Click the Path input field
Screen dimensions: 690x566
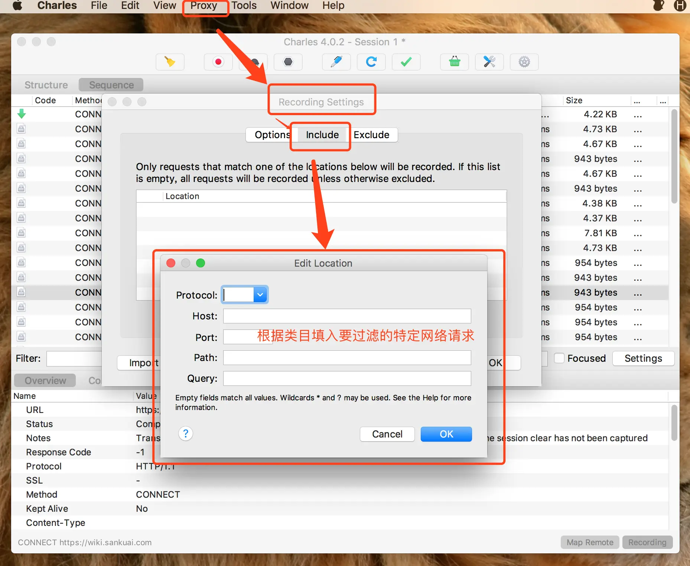pos(347,358)
